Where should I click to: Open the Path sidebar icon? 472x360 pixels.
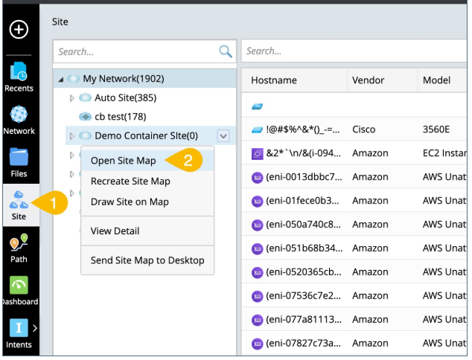19,248
